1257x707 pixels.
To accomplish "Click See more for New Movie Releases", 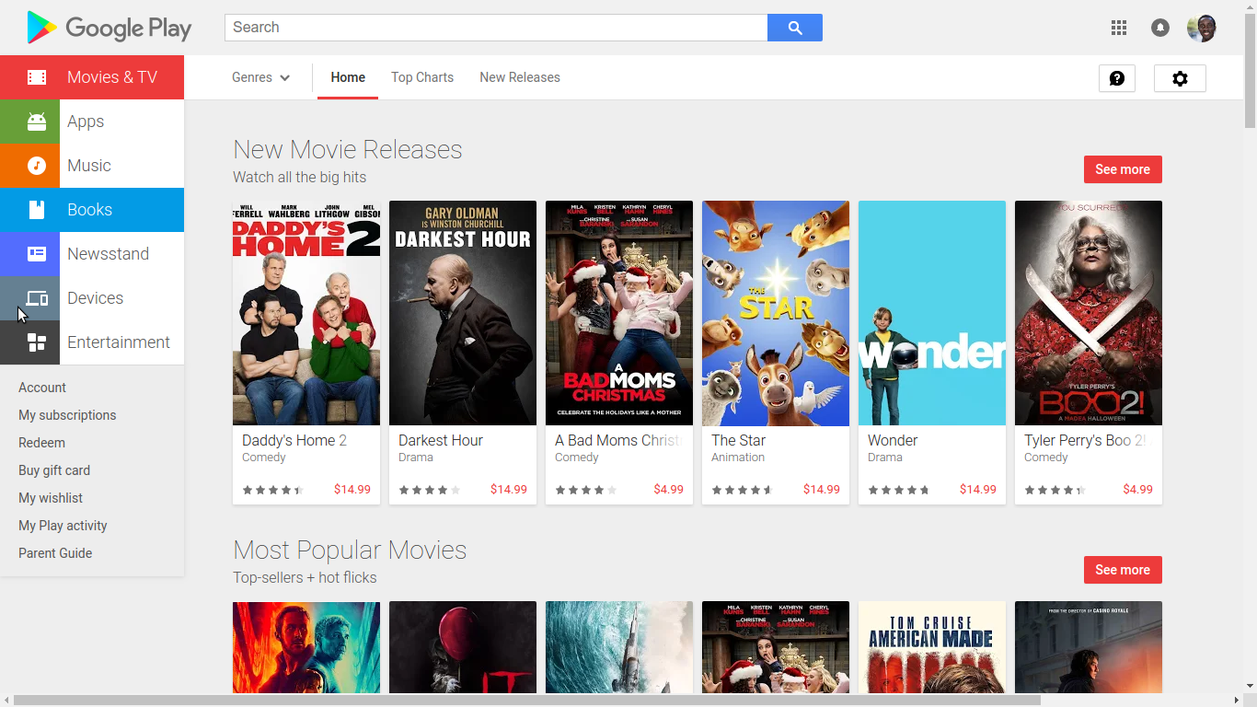I will pyautogui.click(x=1123, y=169).
